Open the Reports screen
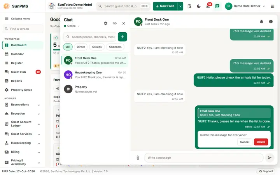280x175 pixels. [23, 81]
